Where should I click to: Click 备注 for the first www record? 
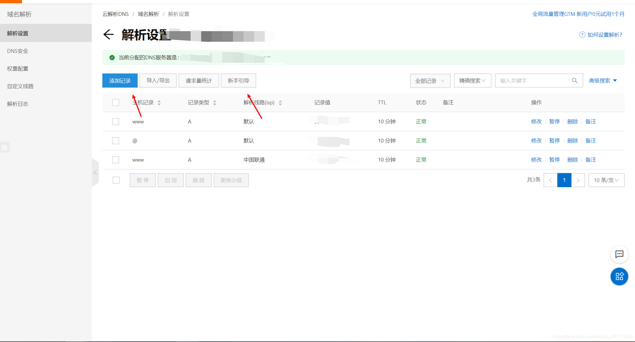591,122
